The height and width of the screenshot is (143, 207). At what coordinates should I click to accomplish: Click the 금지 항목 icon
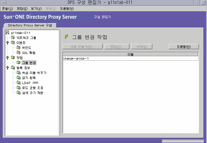[x=19, y=78]
